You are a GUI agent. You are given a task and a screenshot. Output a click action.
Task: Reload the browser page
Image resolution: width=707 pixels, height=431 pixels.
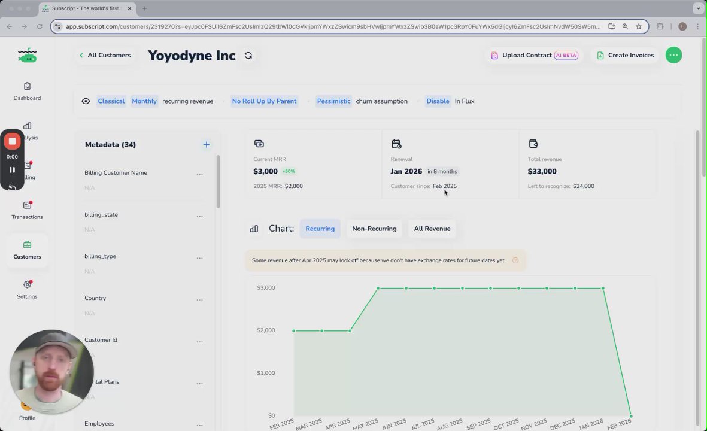(x=40, y=26)
